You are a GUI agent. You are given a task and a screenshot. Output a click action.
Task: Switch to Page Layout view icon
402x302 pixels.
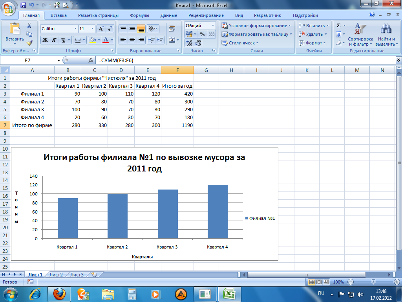point(319,282)
